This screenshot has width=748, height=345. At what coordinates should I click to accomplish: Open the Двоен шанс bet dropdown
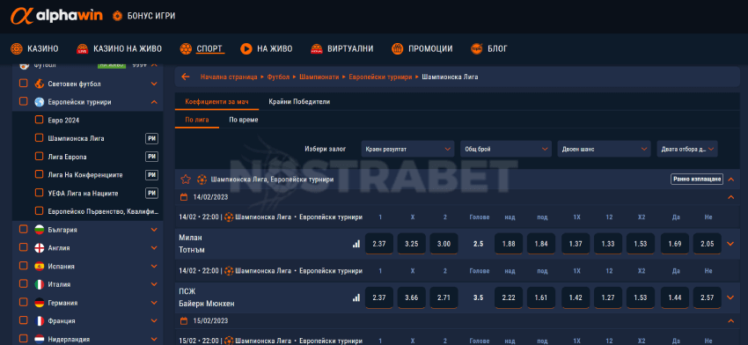pyautogui.click(x=604, y=149)
